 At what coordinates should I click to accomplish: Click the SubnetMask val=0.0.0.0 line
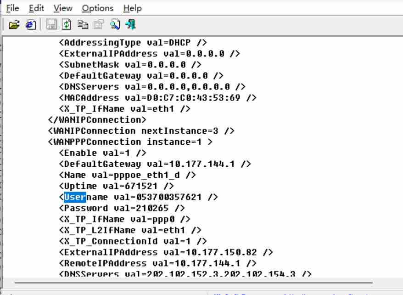[x=130, y=65]
